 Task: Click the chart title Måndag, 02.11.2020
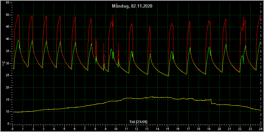coord(132,6)
